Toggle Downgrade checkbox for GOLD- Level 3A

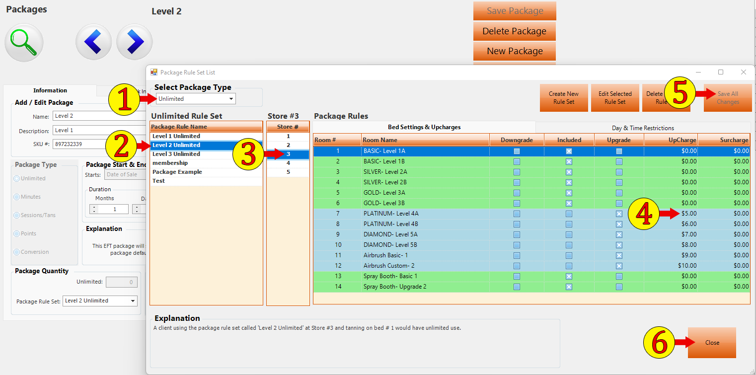(x=517, y=193)
